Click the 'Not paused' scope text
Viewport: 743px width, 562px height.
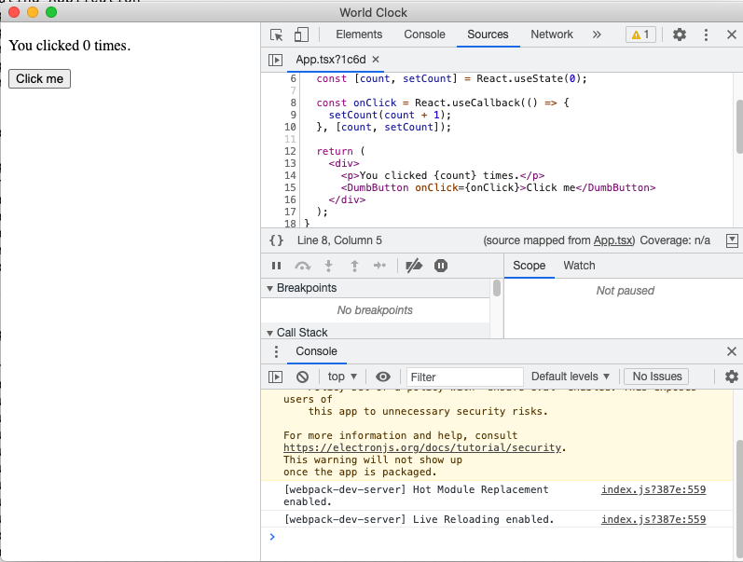(625, 291)
